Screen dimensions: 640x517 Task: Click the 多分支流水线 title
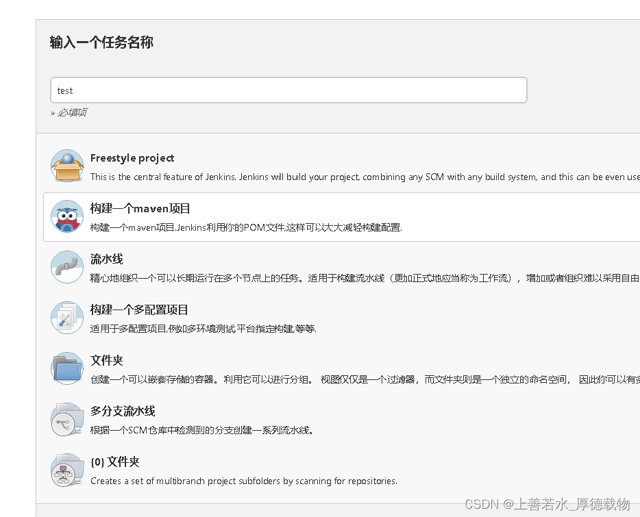tap(123, 411)
